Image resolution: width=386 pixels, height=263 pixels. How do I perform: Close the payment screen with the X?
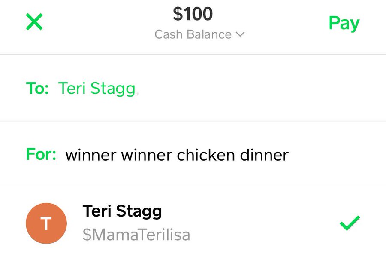(34, 22)
